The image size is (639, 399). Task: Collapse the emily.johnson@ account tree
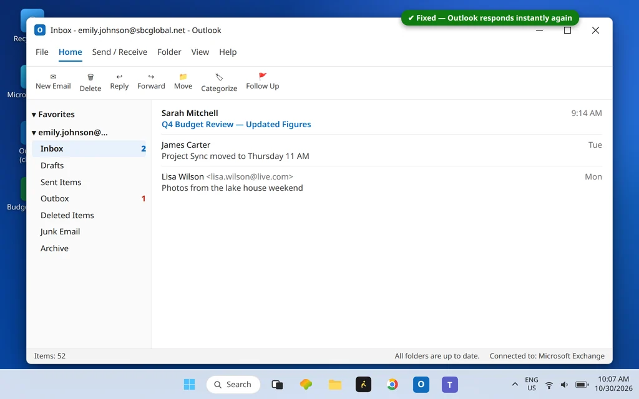click(x=34, y=133)
